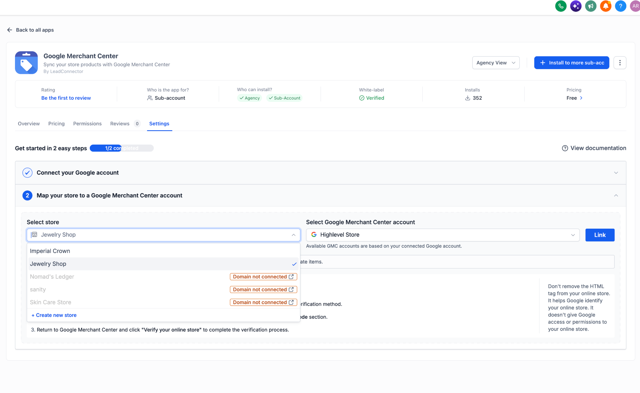Image resolution: width=640 pixels, height=393 pixels.
Task: Click the Verified white-label status
Action: (372, 98)
